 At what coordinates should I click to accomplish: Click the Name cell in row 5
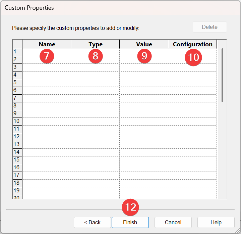47,83
